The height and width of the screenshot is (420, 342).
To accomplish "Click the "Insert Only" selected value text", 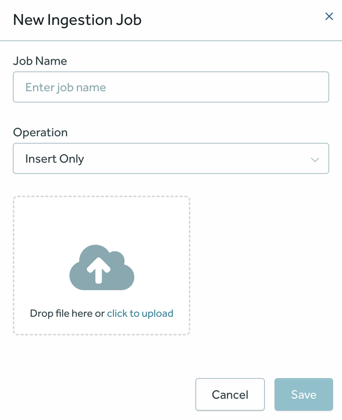I will coord(55,159).
